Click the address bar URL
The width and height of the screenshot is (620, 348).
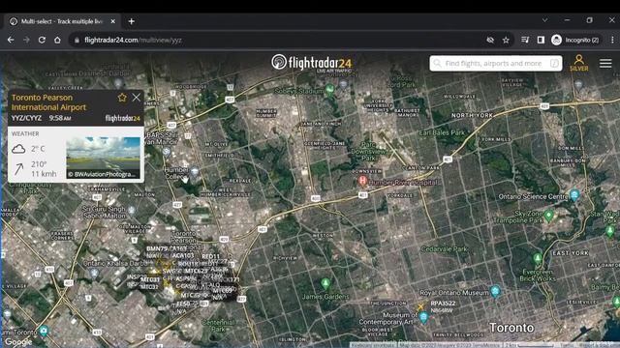tap(133, 40)
